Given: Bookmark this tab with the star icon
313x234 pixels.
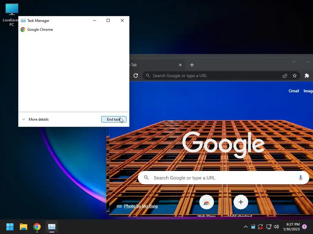Looking at the screenshot, I should pyautogui.click(x=295, y=76).
